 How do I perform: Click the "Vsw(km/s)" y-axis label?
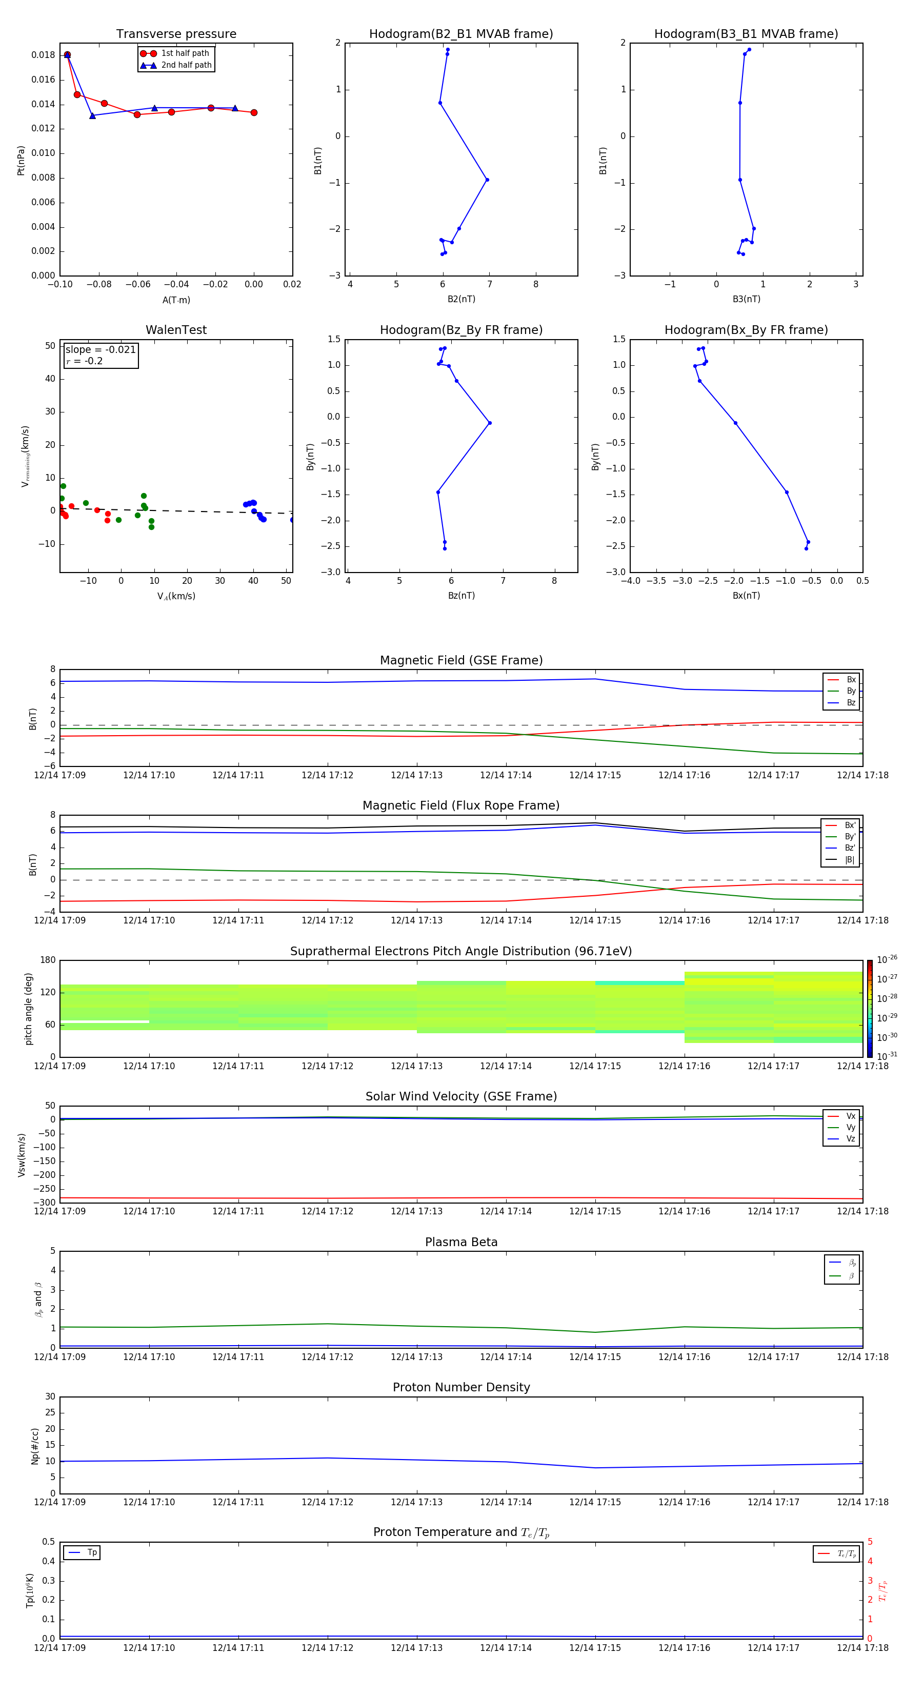21,1155
